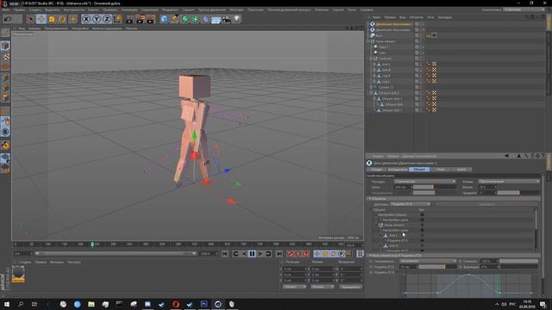552x310 pixels.
Task: Activate the Scale tool
Action: coord(52,19)
